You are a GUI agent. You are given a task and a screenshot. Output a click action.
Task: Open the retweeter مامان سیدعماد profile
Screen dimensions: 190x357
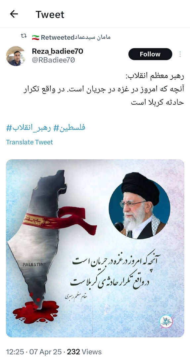93,37
